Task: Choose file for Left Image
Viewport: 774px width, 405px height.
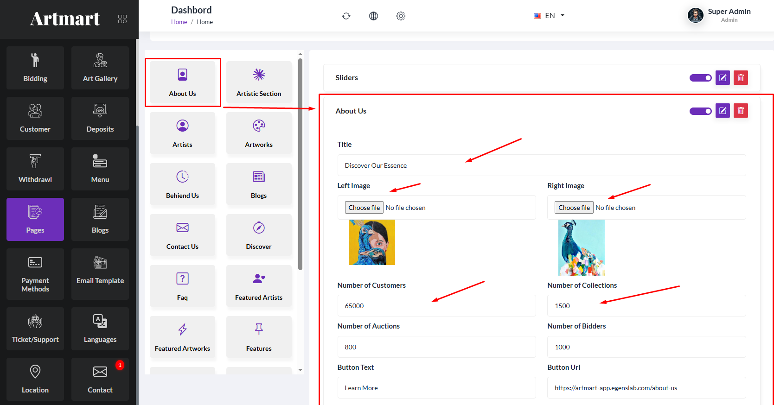Action: tap(364, 208)
